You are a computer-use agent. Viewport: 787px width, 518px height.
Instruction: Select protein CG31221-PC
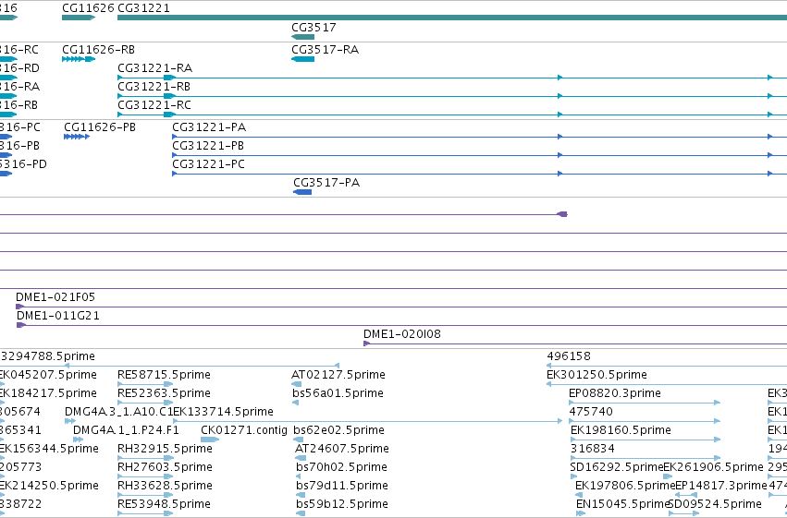[x=209, y=164]
